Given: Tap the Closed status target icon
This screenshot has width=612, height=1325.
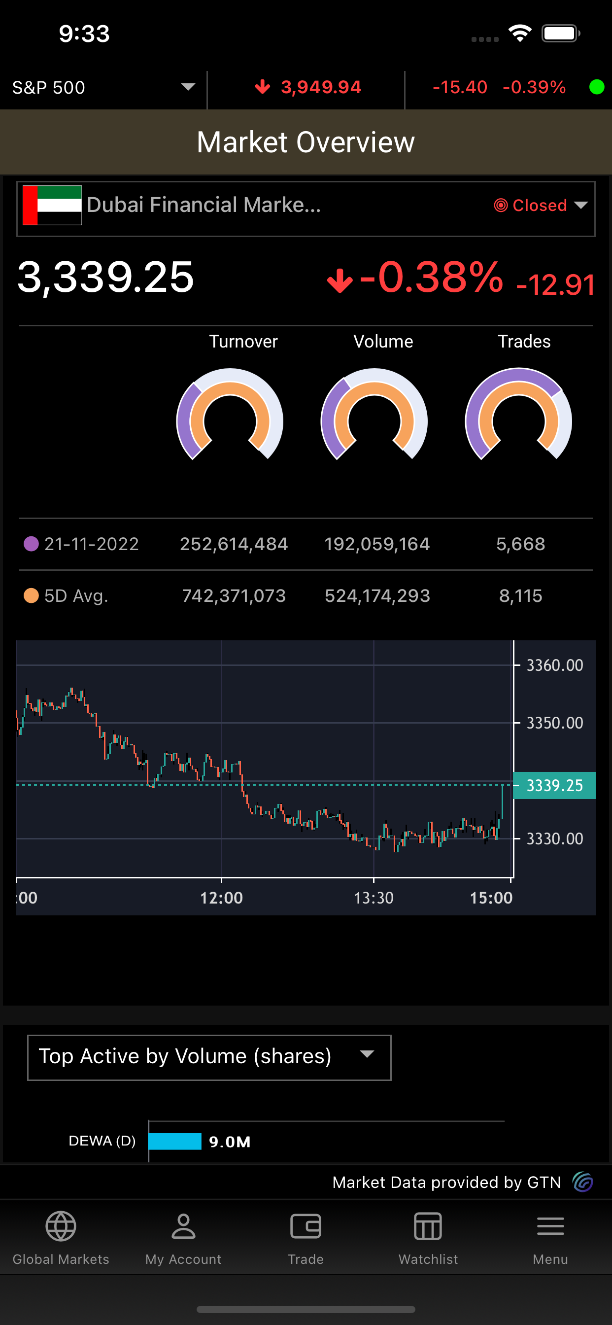Looking at the screenshot, I should (x=501, y=205).
